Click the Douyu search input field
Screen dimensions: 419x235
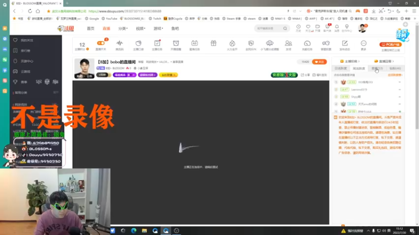[x=268, y=28]
